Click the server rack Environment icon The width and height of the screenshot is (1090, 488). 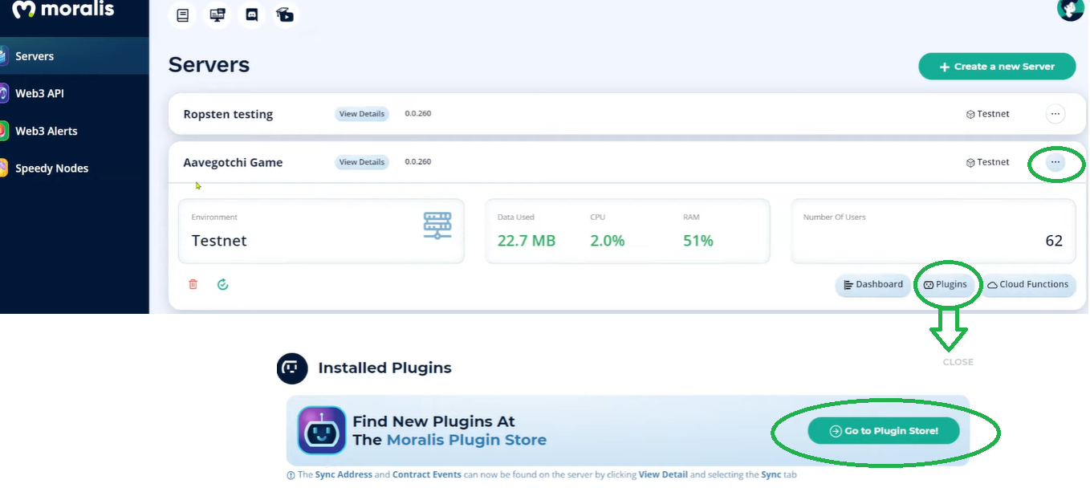tap(437, 226)
